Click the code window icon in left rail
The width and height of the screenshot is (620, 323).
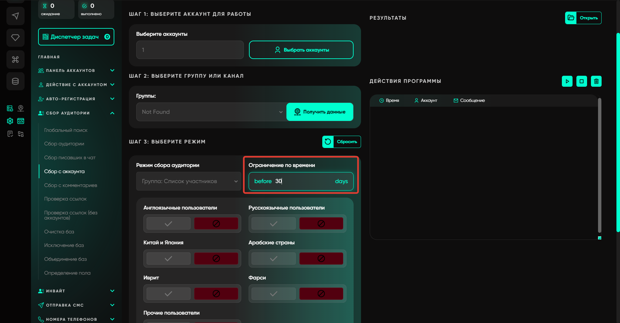[x=21, y=121]
